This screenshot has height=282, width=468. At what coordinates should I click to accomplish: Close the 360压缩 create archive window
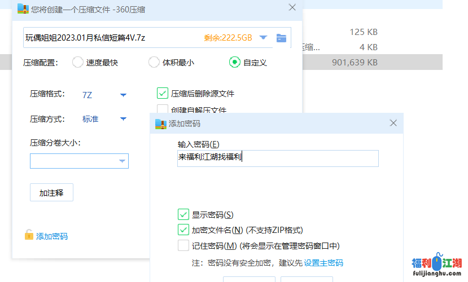click(x=292, y=8)
